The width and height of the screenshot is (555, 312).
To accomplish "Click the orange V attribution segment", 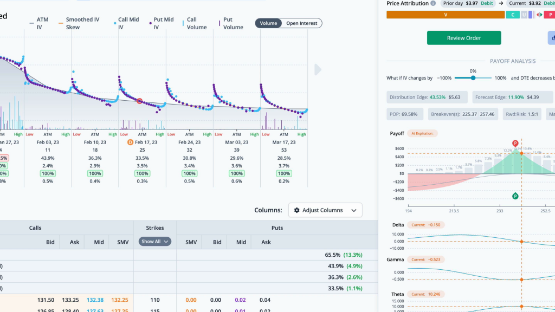I will pos(445,15).
